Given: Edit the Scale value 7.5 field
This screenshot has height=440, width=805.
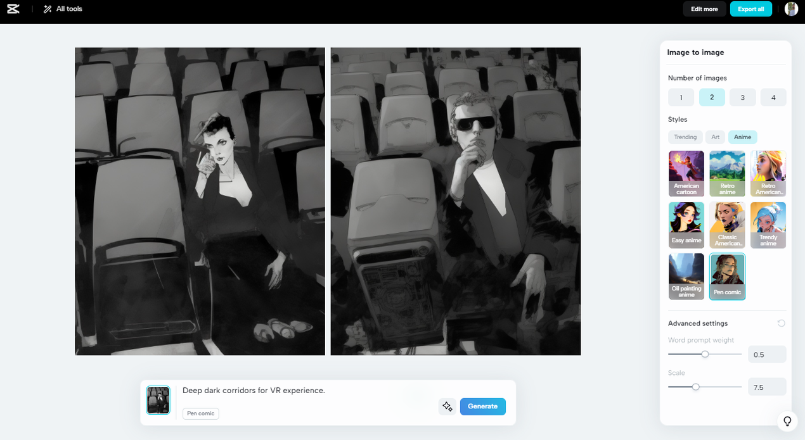Looking at the screenshot, I should coord(767,387).
